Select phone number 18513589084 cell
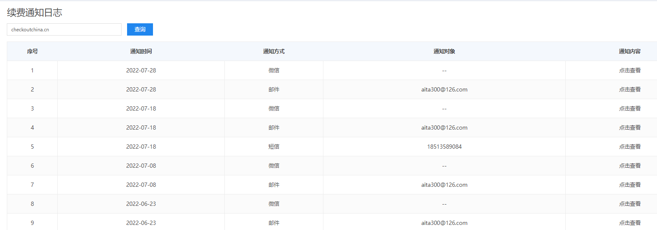657x230 pixels. click(x=444, y=147)
